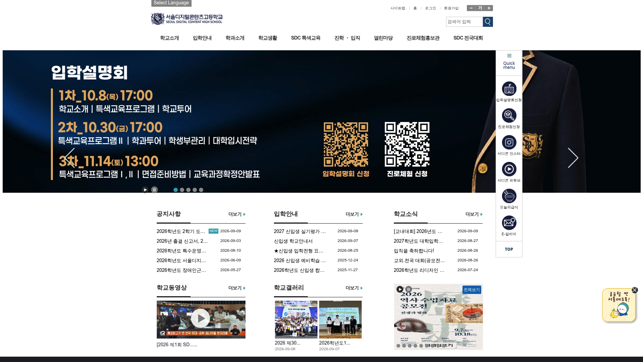Click the search magnifier icon button
The width and height of the screenshot is (643, 362).
click(488, 22)
